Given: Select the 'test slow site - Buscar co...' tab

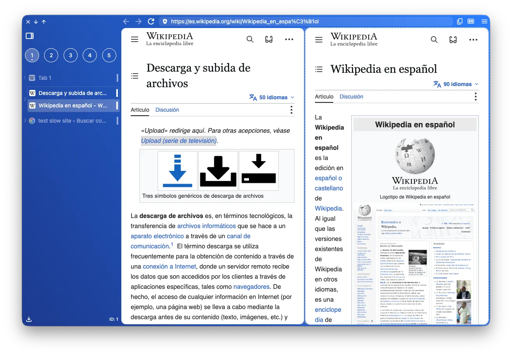Looking at the screenshot, I should click(73, 121).
